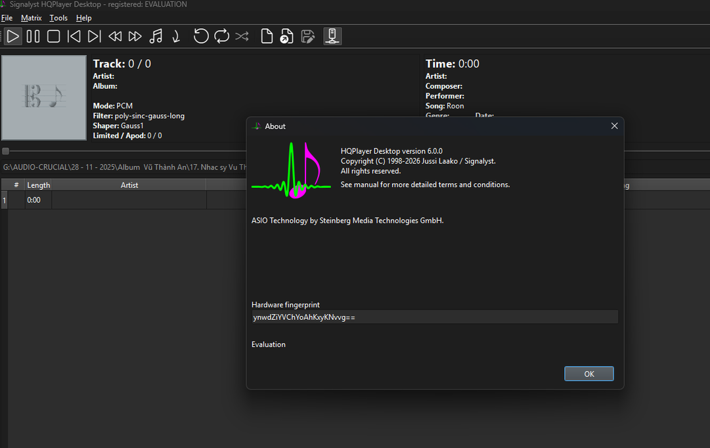Click the # column header
This screenshot has height=448, width=710.
[16, 185]
